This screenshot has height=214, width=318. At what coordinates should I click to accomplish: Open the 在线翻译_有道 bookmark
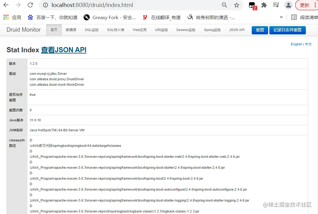tap(162, 17)
